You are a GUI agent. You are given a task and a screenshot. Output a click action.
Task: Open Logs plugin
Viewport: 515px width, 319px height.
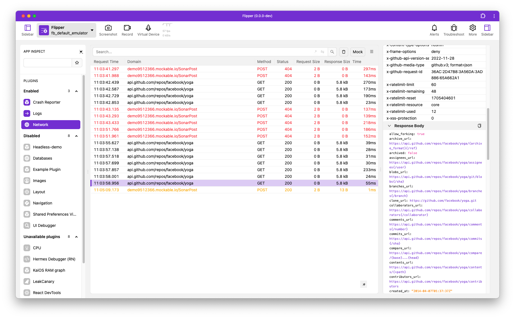click(51, 113)
